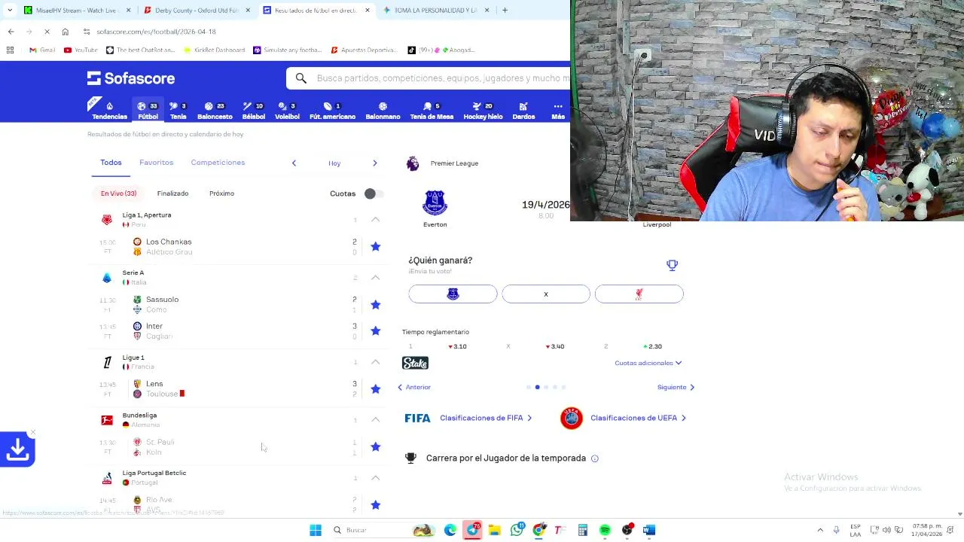The image size is (964, 542).
Task: Switch to MisaelHV Stream browser tab
Action: [75, 11]
